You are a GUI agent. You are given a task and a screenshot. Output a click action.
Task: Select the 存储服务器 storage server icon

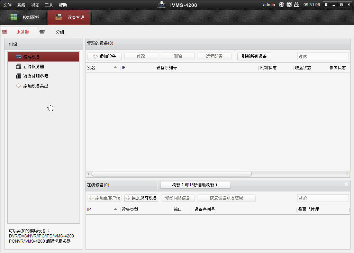18,66
